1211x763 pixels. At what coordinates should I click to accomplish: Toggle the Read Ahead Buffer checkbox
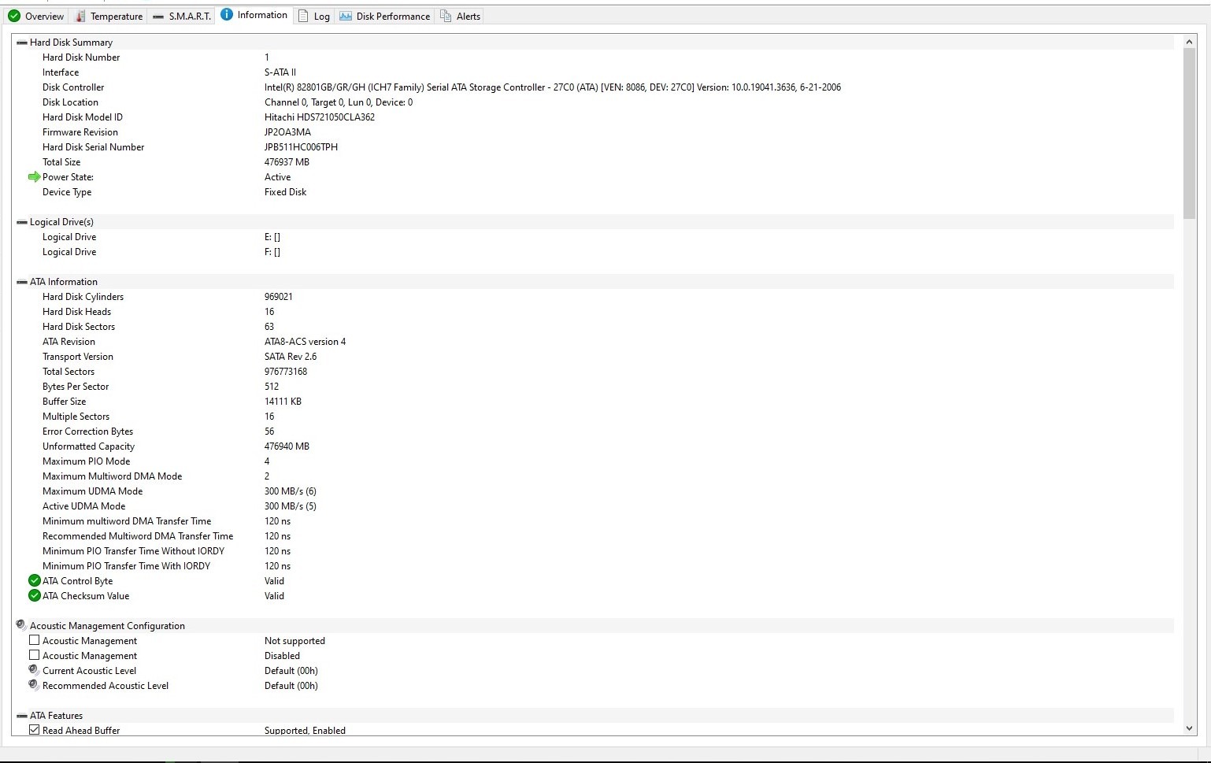click(34, 730)
